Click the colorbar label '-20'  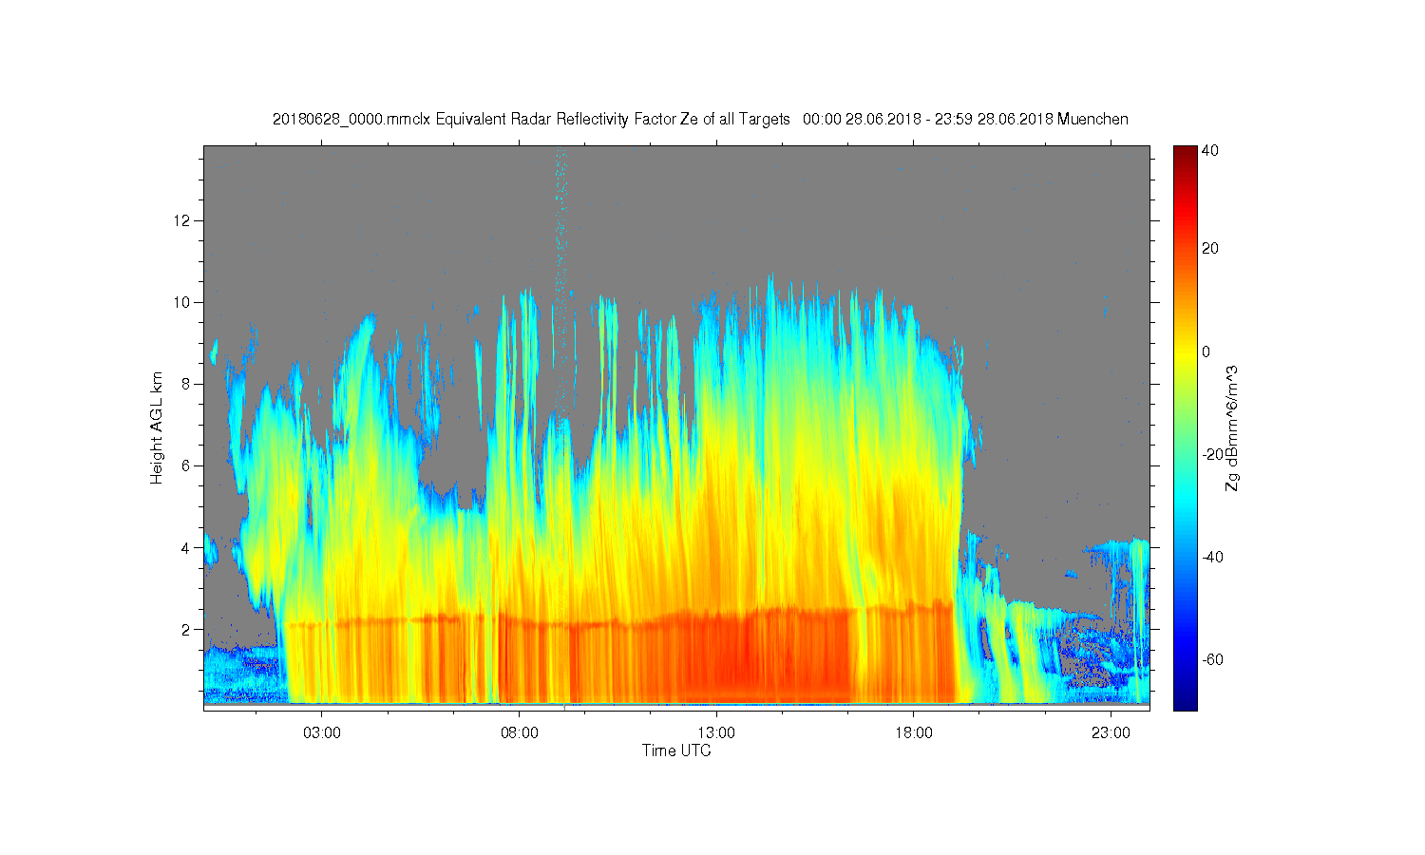pyautogui.click(x=1212, y=454)
